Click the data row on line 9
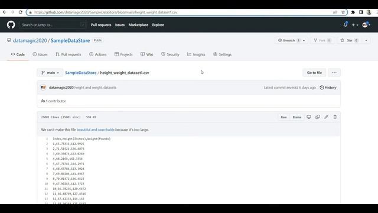This screenshot has height=213, width=378. 69,179
